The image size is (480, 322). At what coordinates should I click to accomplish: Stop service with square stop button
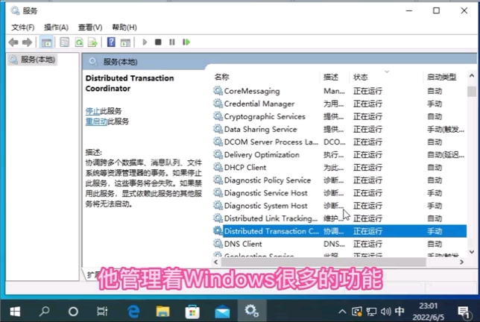point(158,42)
